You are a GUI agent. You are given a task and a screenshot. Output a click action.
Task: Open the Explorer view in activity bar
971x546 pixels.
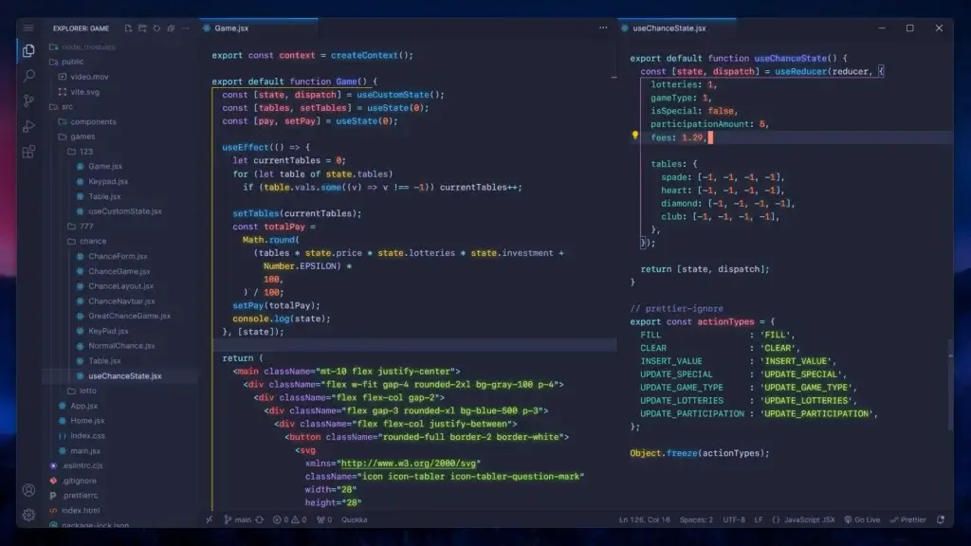pos(28,51)
